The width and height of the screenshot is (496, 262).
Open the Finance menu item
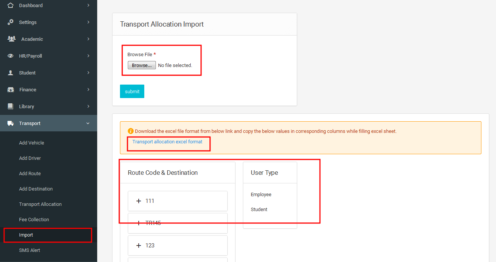[x=49, y=89]
